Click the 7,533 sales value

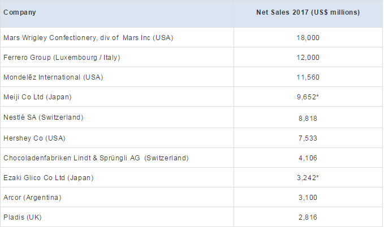pos(308,138)
